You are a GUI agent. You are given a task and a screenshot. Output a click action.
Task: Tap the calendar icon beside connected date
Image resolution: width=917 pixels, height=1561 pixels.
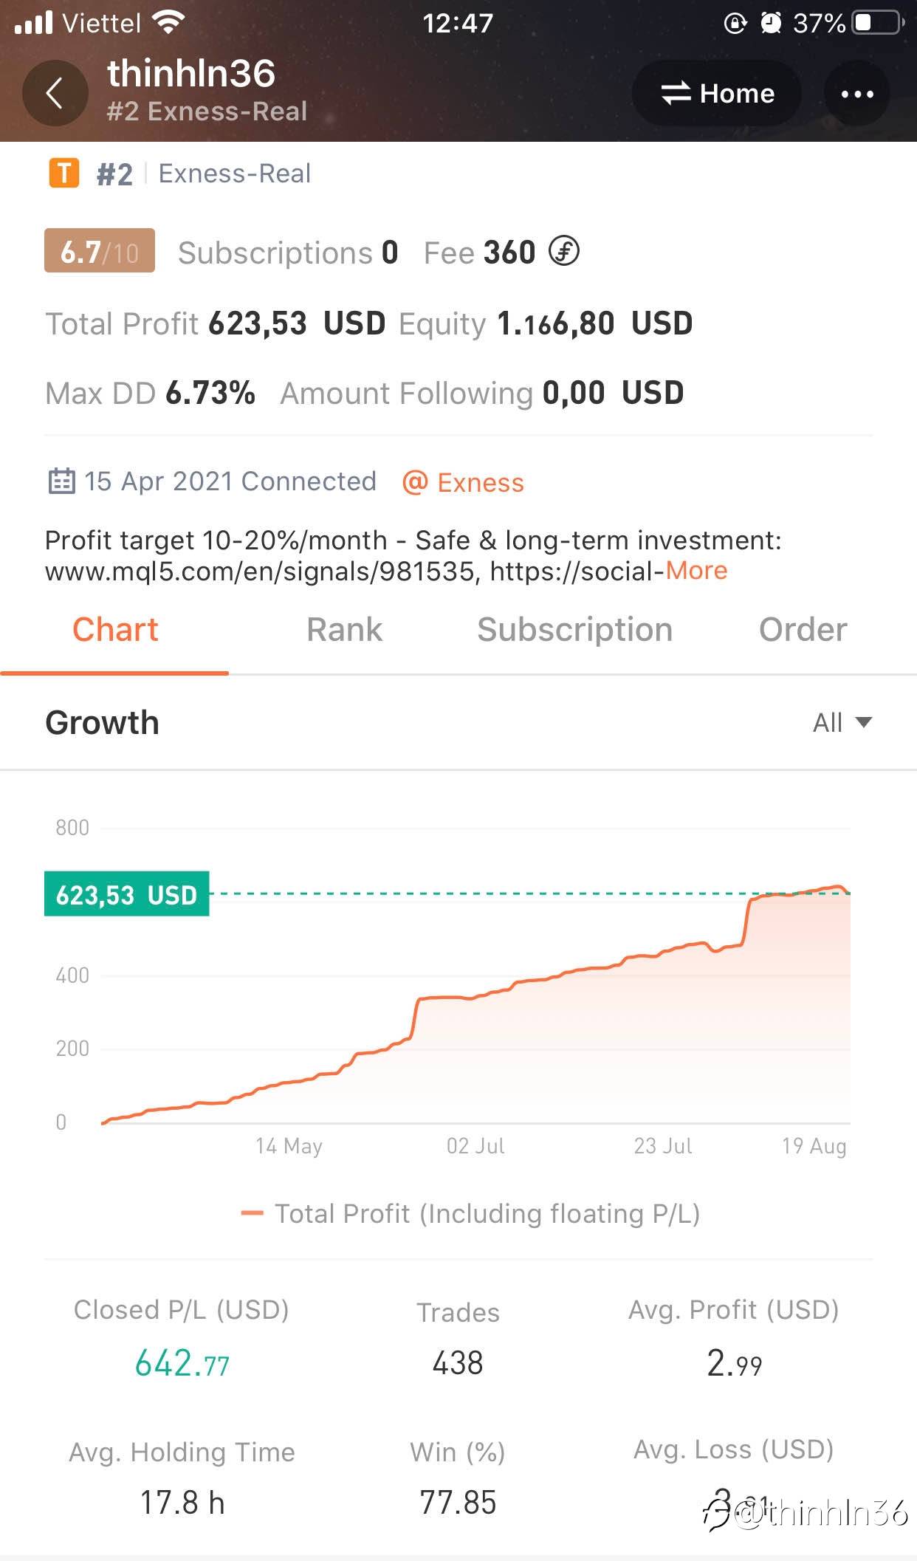pyautogui.click(x=61, y=481)
